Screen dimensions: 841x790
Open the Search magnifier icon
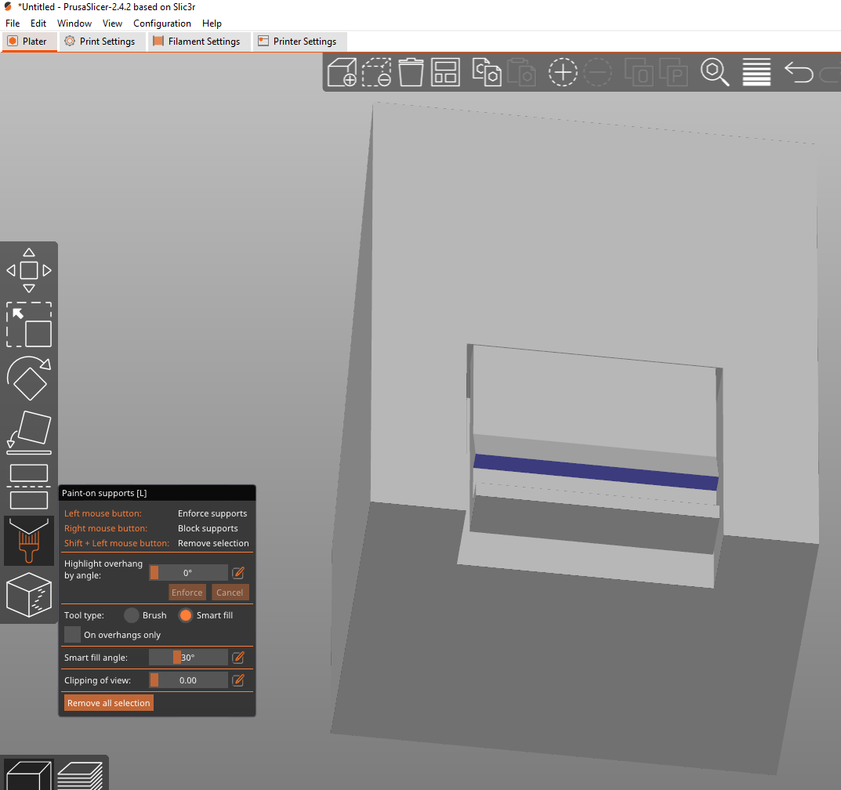click(715, 72)
